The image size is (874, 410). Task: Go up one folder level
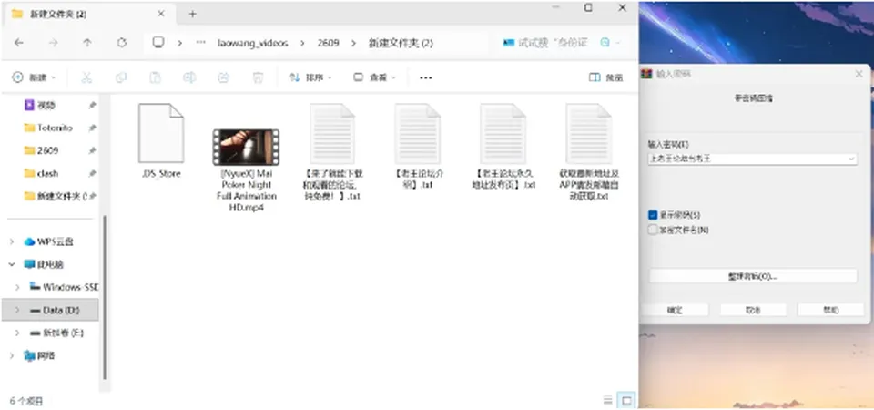[x=87, y=43]
